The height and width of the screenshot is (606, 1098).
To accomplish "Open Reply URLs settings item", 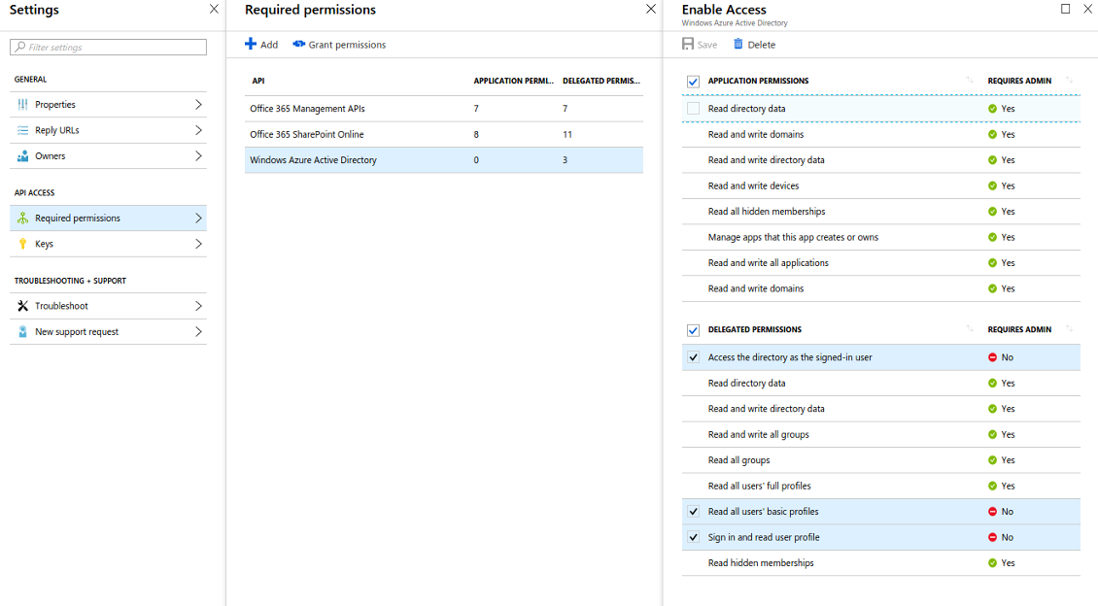I will pyautogui.click(x=108, y=130).
